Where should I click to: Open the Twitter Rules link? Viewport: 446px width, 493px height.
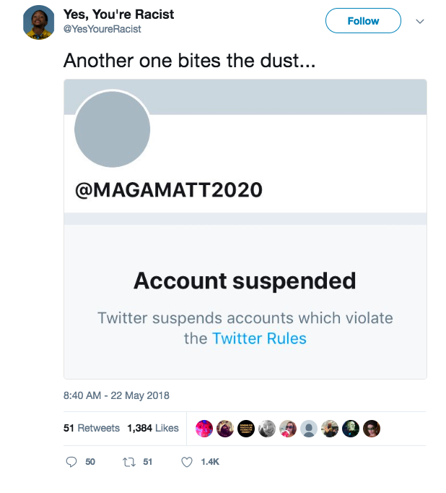pyautogui.click(x=259, y=338)
